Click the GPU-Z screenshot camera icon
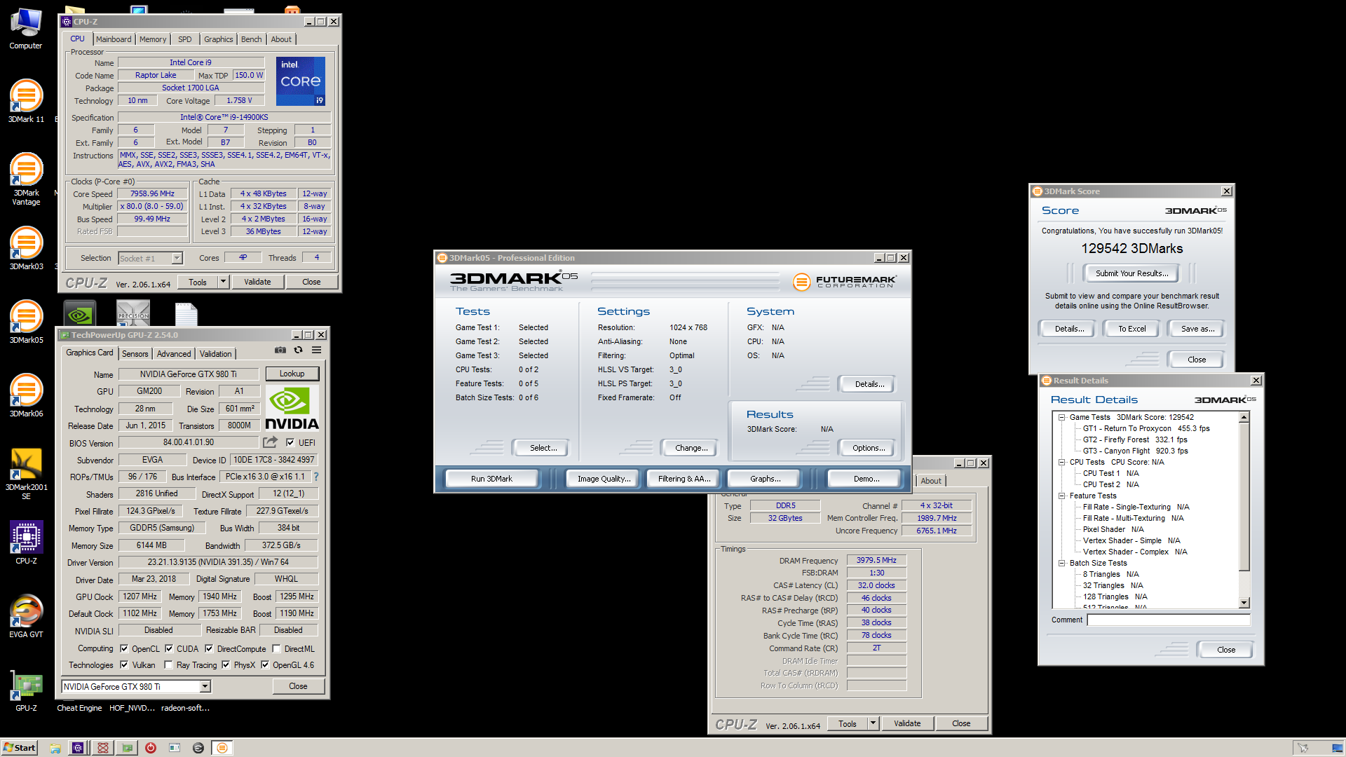 [280, 350]
